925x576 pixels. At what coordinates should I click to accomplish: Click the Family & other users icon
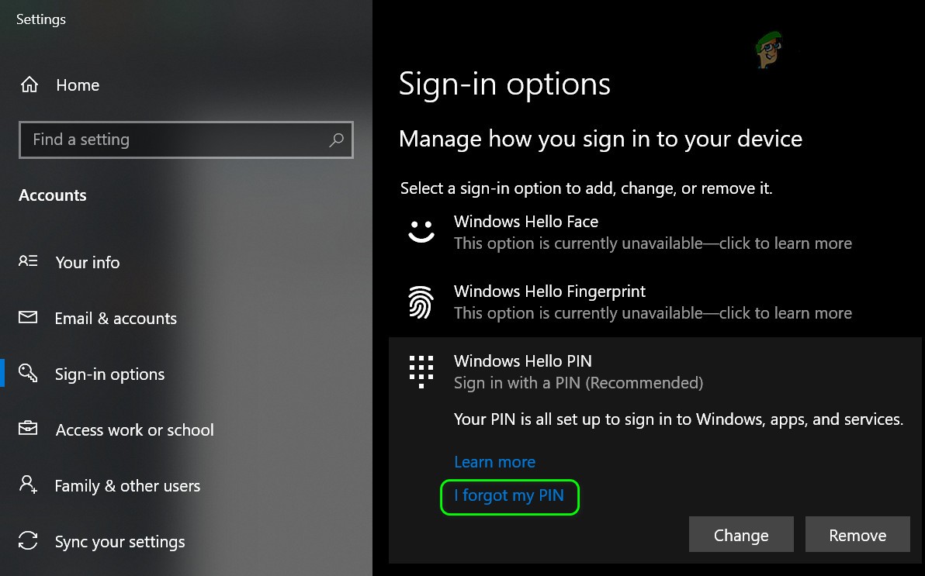click(28, 485)
